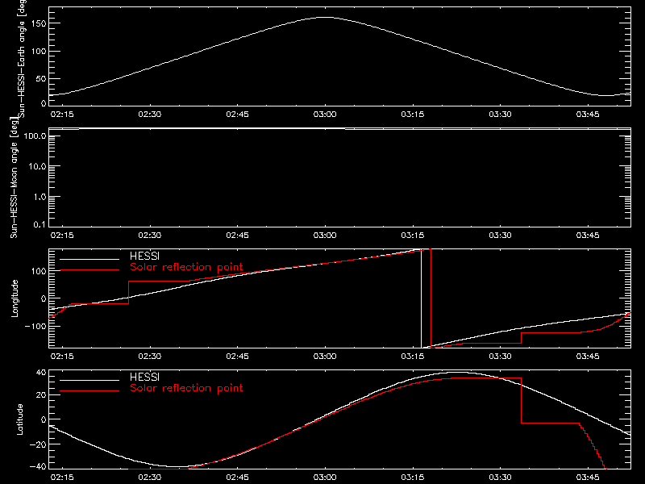This screenshot has height=484, width=645.
Task: Click the '03:00' time label under Earth angle plot
Action: [x=325, y=115]
